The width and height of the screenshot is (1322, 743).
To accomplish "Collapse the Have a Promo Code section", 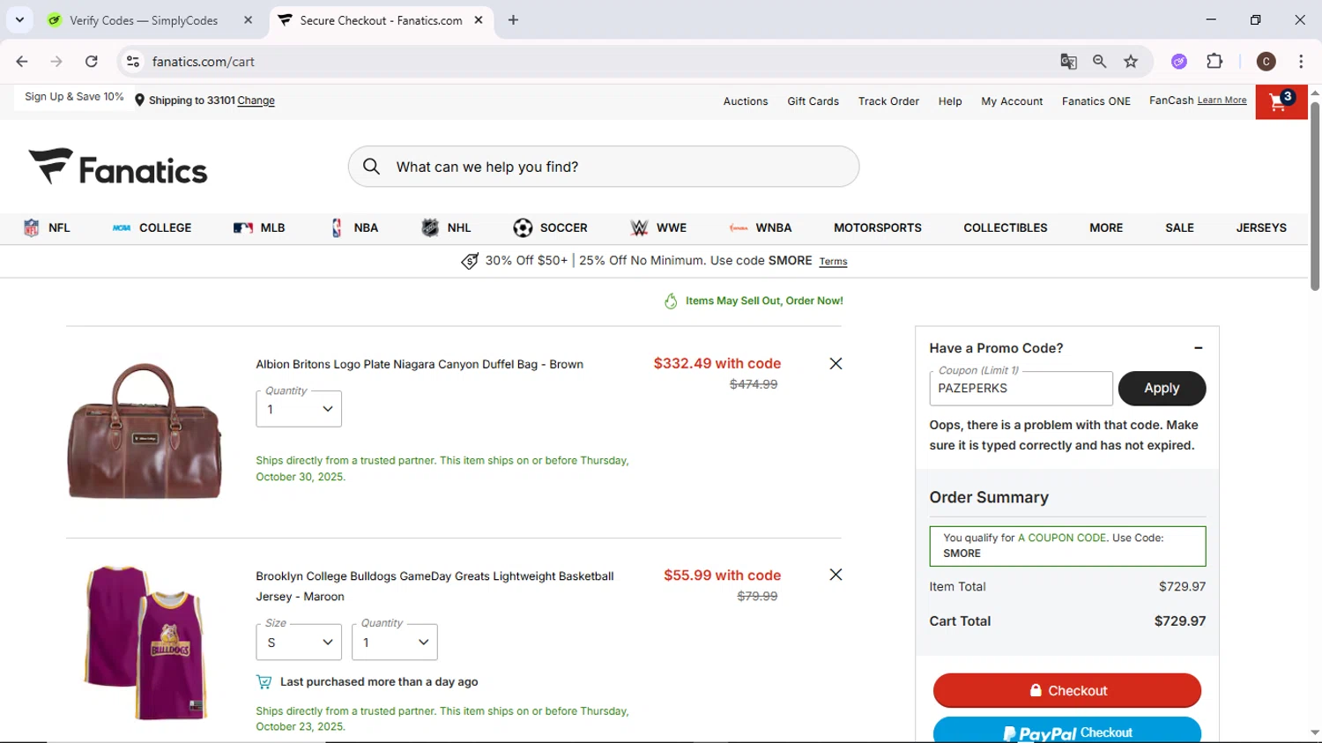I will coord(1198,348).
